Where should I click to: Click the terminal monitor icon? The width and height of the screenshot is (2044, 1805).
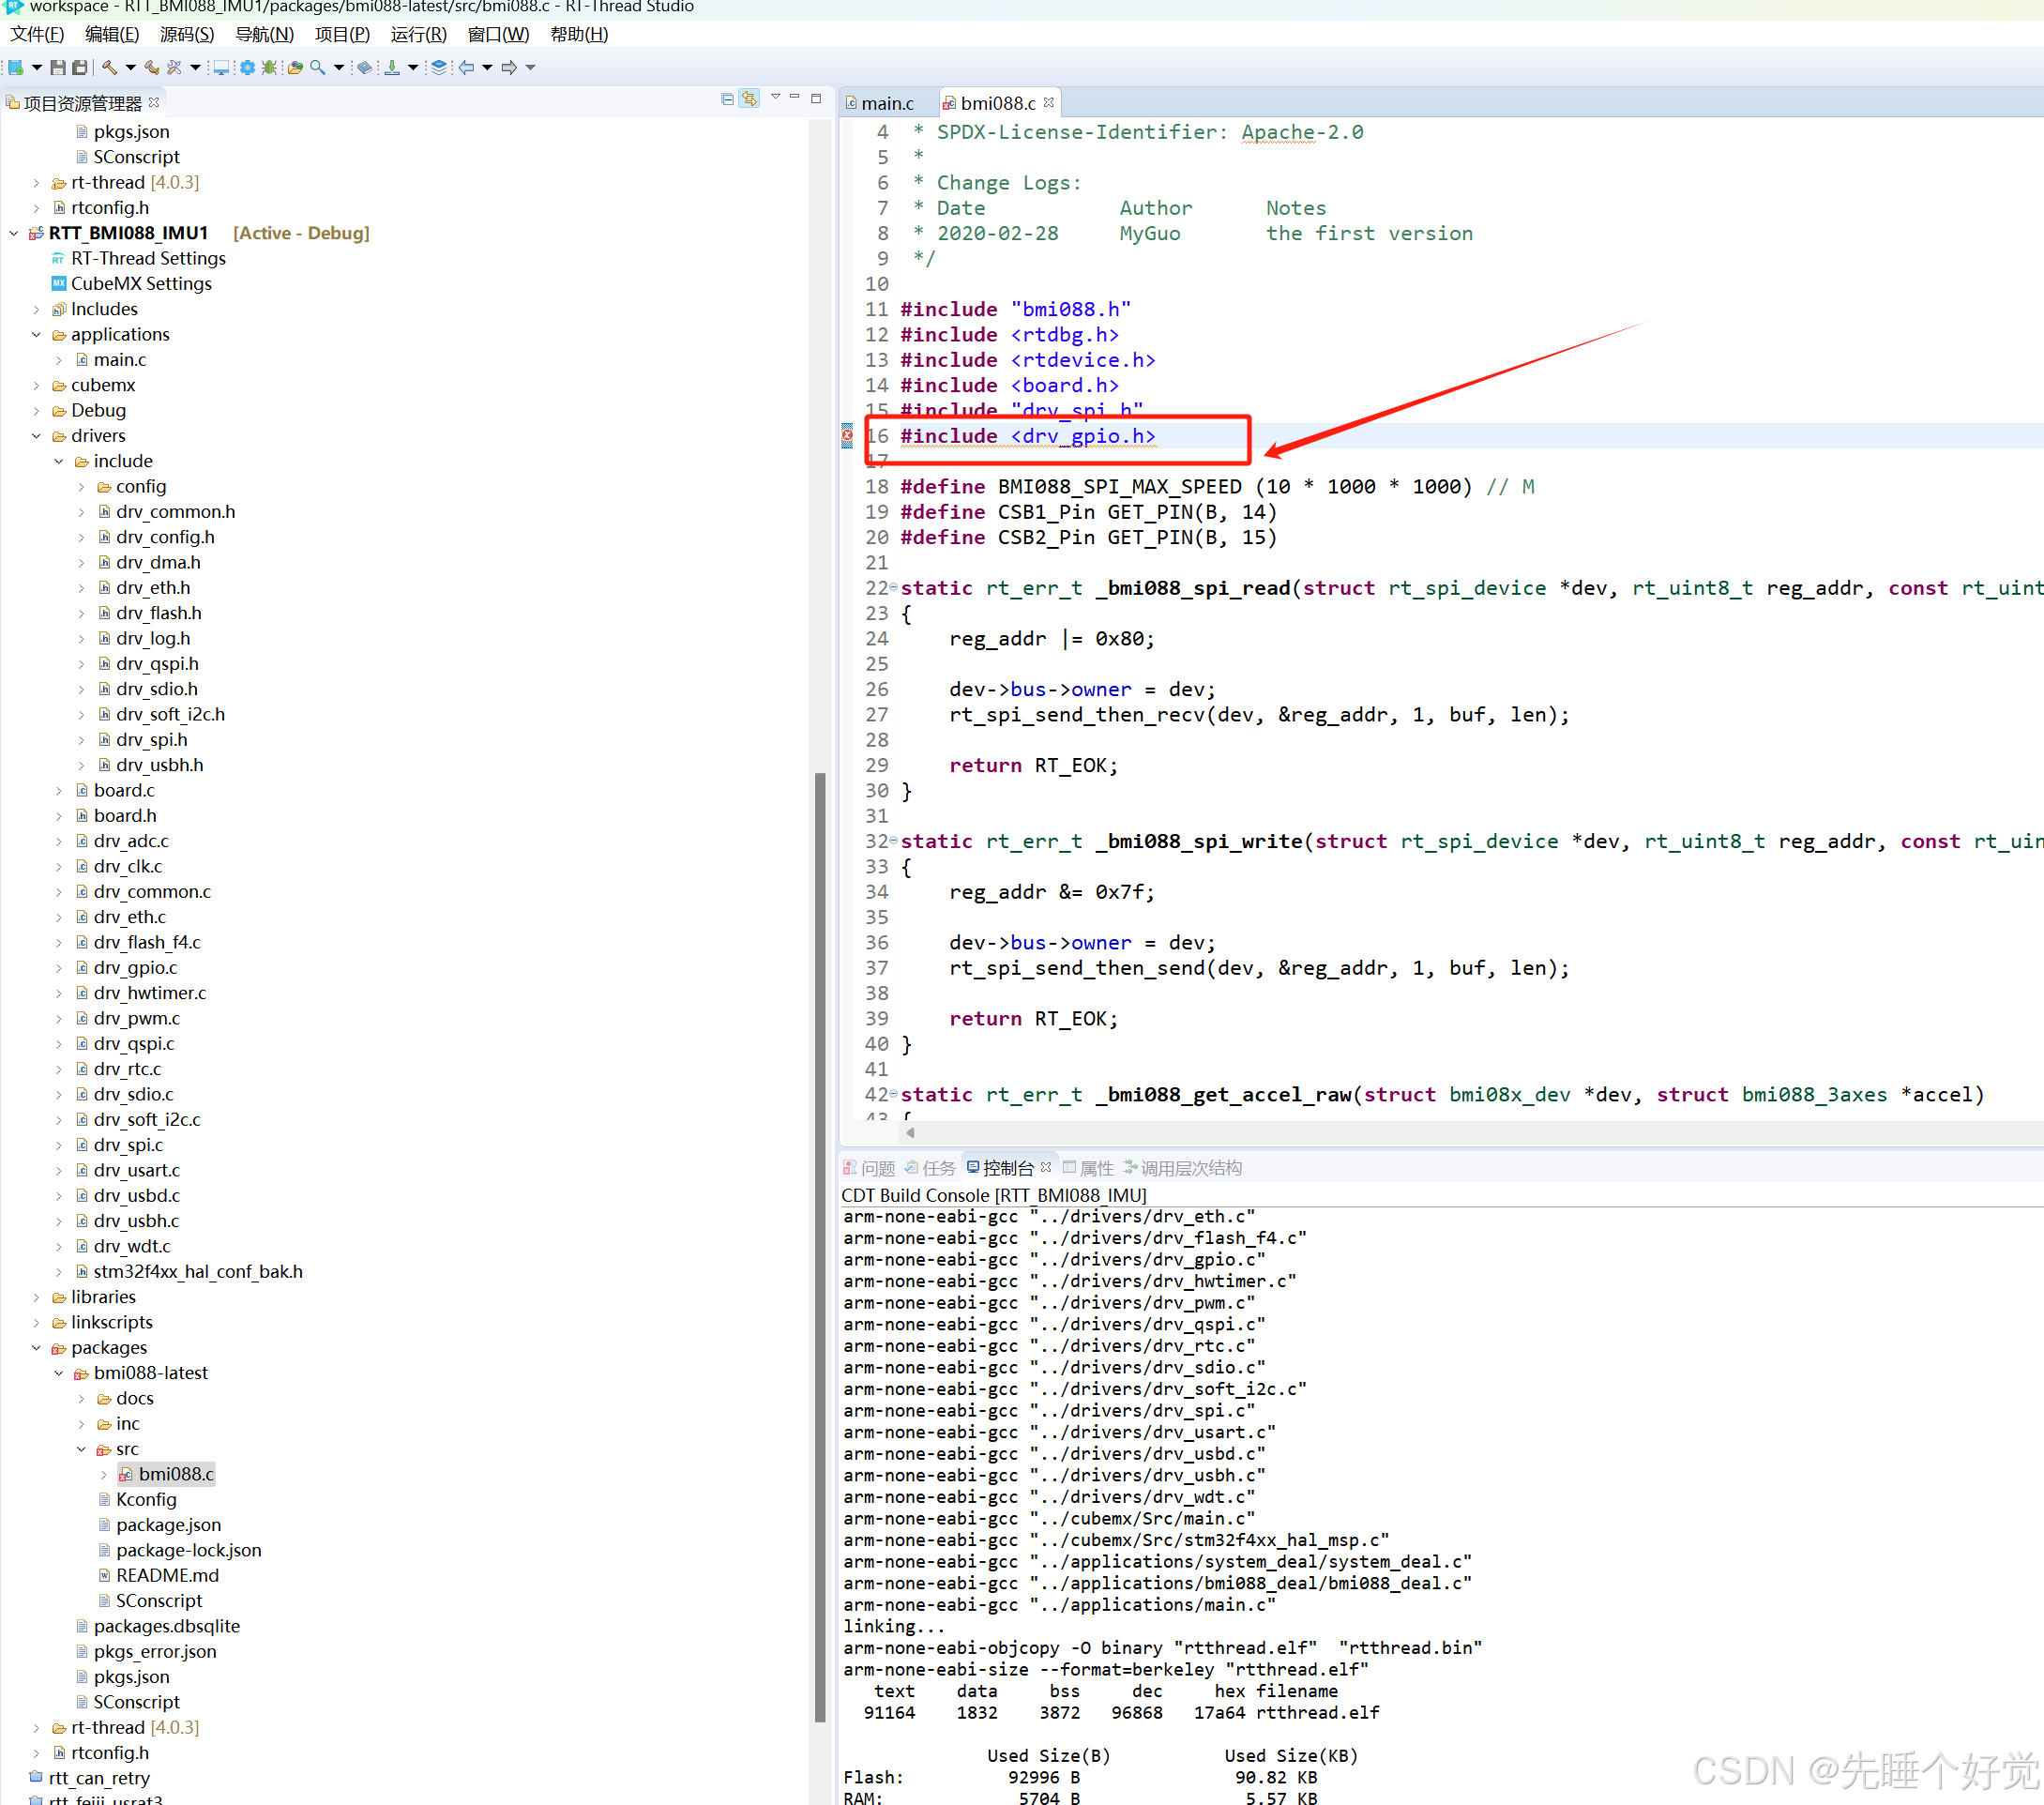(x=221, y=67)
